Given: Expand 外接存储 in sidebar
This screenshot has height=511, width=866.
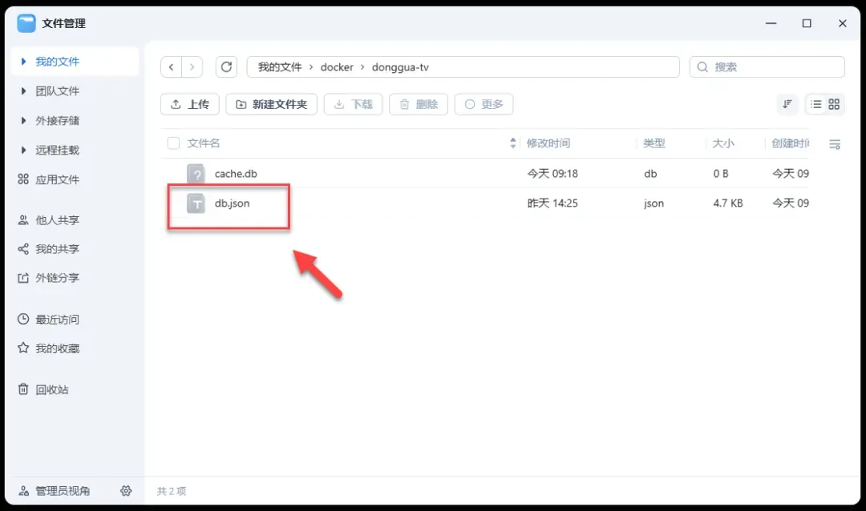Looking at the screenshot, I should [x=24, y=121].
